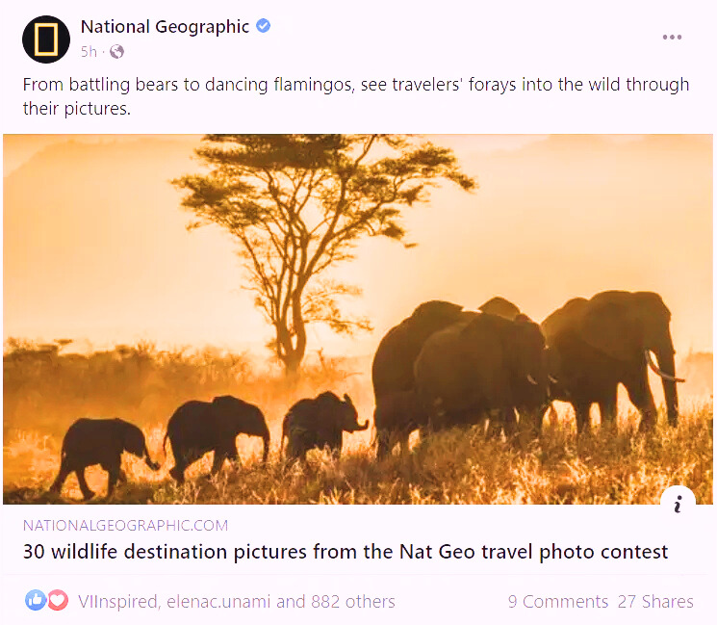This screenshot has height=625, width=717.
Task: Click the red Love heart reaction icon
Action: pos(57,600)
